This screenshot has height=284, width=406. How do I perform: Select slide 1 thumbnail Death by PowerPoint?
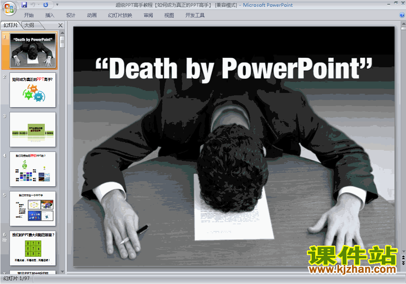pos(33,50)
